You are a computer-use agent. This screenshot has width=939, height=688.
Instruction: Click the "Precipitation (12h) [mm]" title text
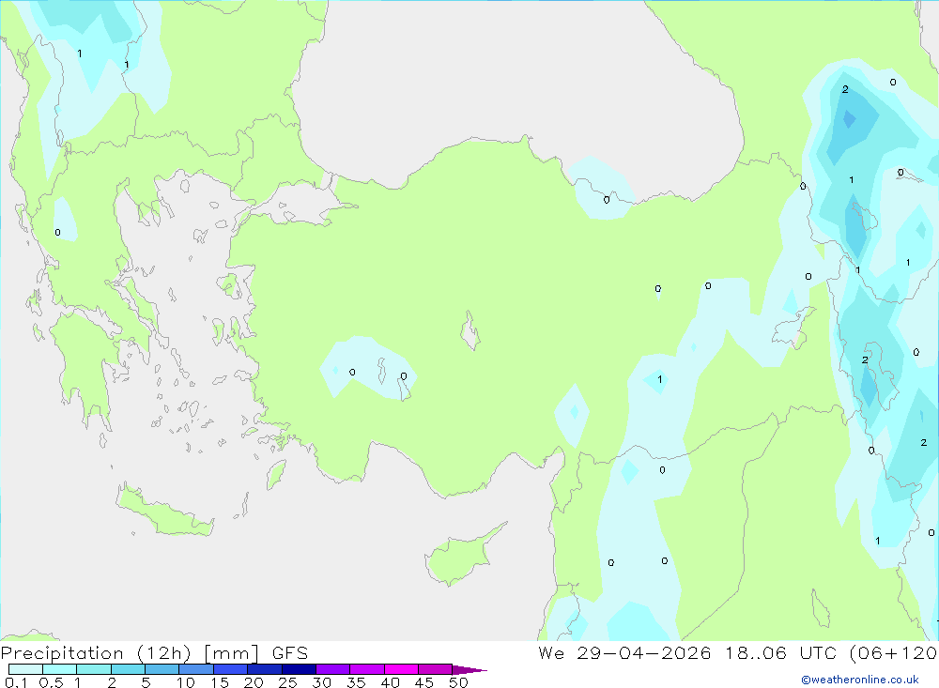(130, 653)
